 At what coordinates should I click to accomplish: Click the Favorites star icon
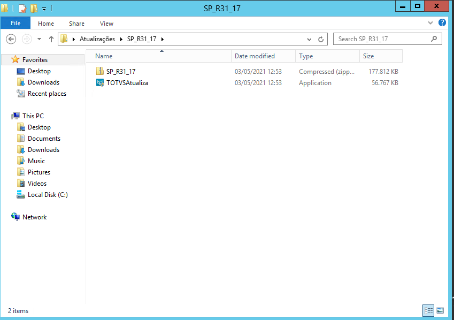point(16,59)
